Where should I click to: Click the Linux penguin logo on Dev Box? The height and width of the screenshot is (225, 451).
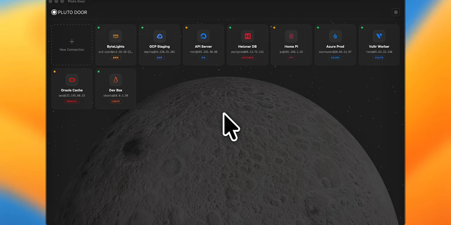coord(116,80)
